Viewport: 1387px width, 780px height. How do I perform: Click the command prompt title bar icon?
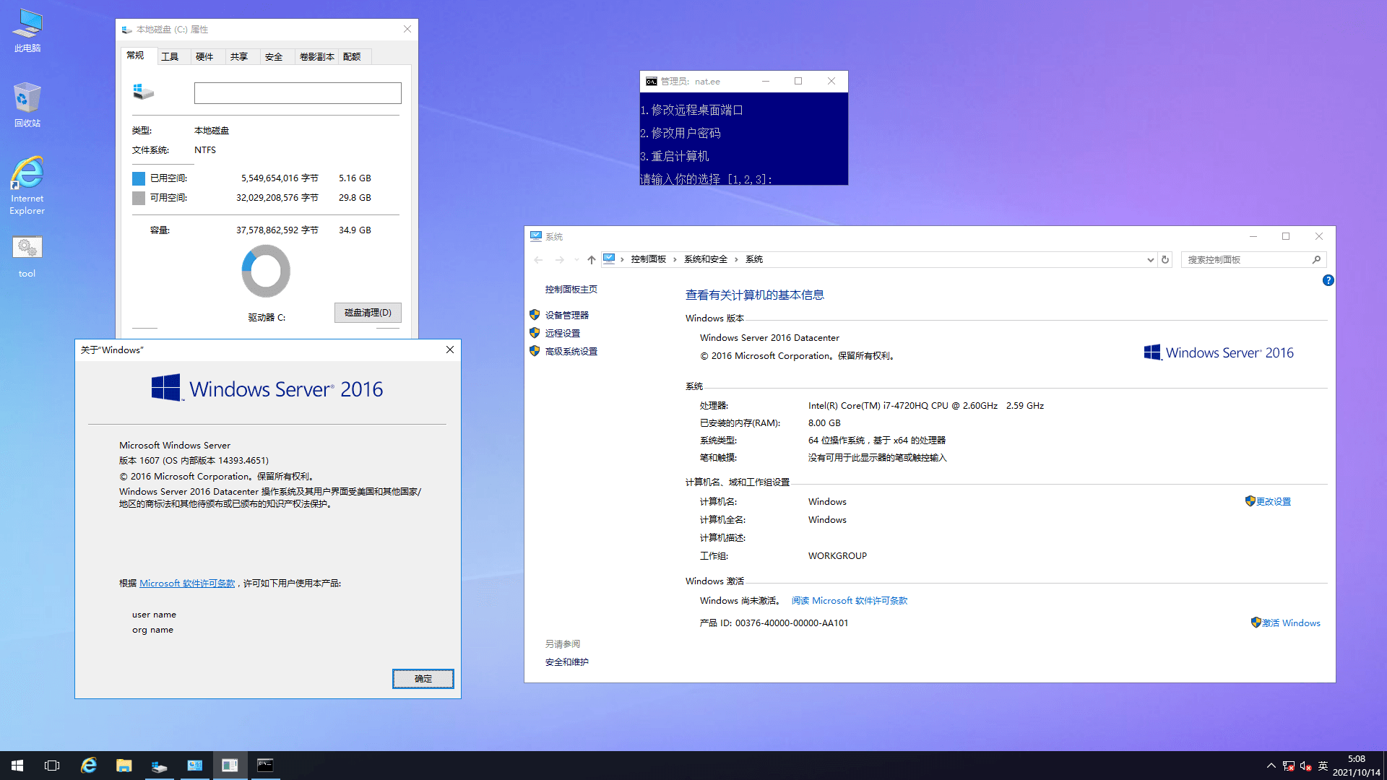pyautogui.click(x=652, y=82)
